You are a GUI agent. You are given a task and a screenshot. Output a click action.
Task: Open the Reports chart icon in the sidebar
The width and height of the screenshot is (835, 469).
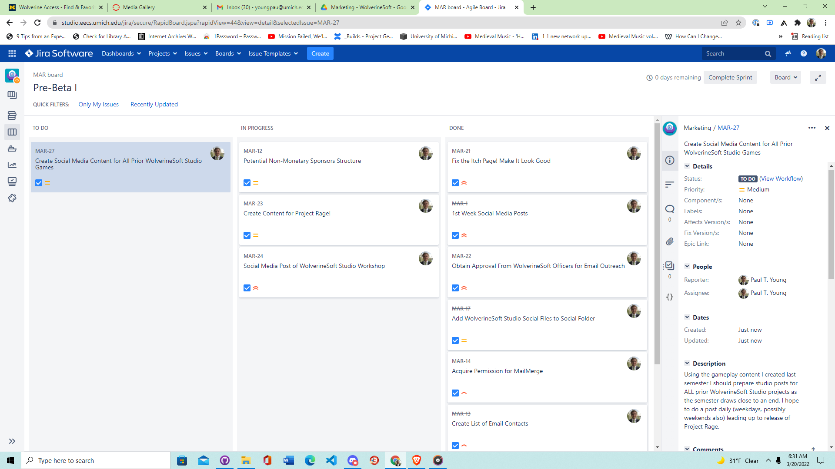click(x=12, y=165)
